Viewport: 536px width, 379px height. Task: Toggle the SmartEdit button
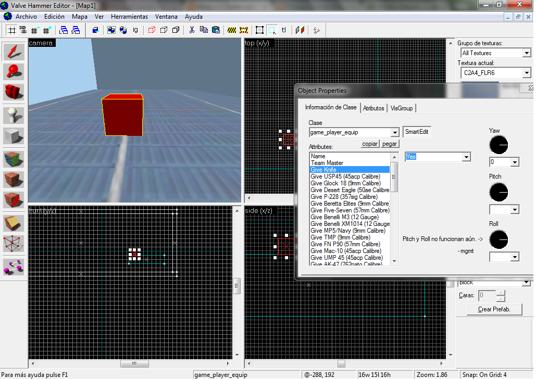417,132
